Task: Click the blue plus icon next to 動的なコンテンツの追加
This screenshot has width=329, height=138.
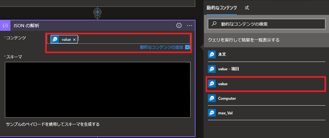Action: coord(187,47)
